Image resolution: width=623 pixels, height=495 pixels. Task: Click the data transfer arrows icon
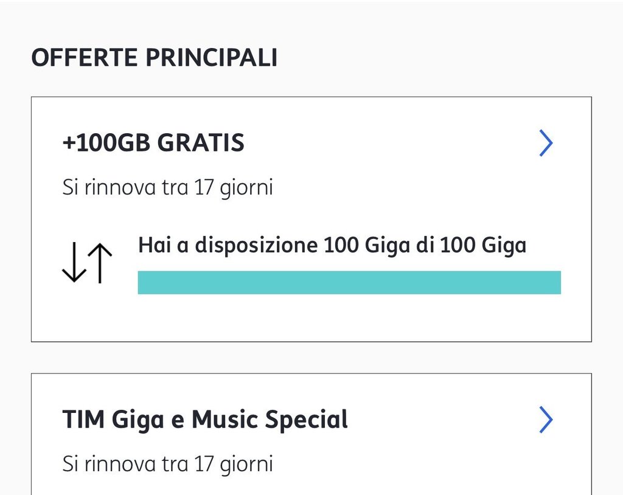(88, 263)
